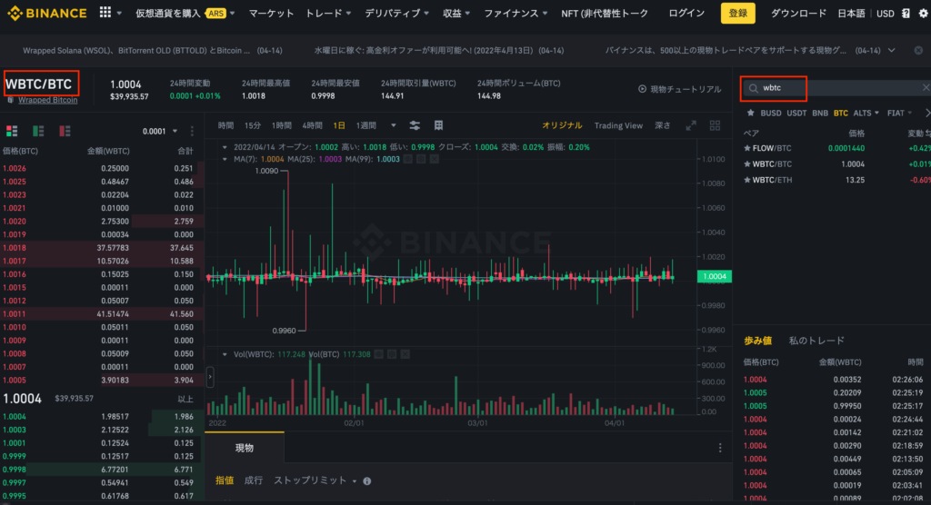Select USDT market tab

coord(796,113)
